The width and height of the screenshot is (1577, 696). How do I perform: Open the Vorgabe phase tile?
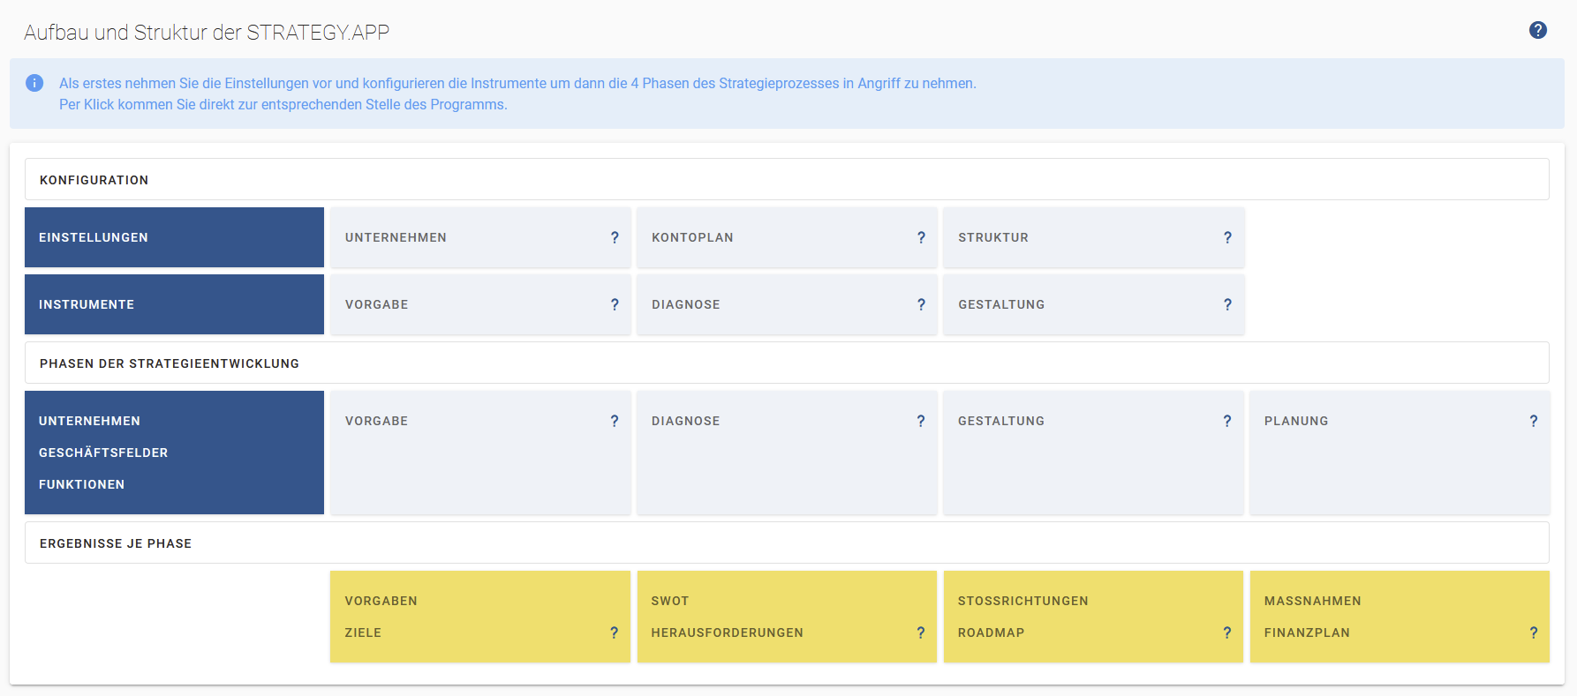[x=480, y=453]
